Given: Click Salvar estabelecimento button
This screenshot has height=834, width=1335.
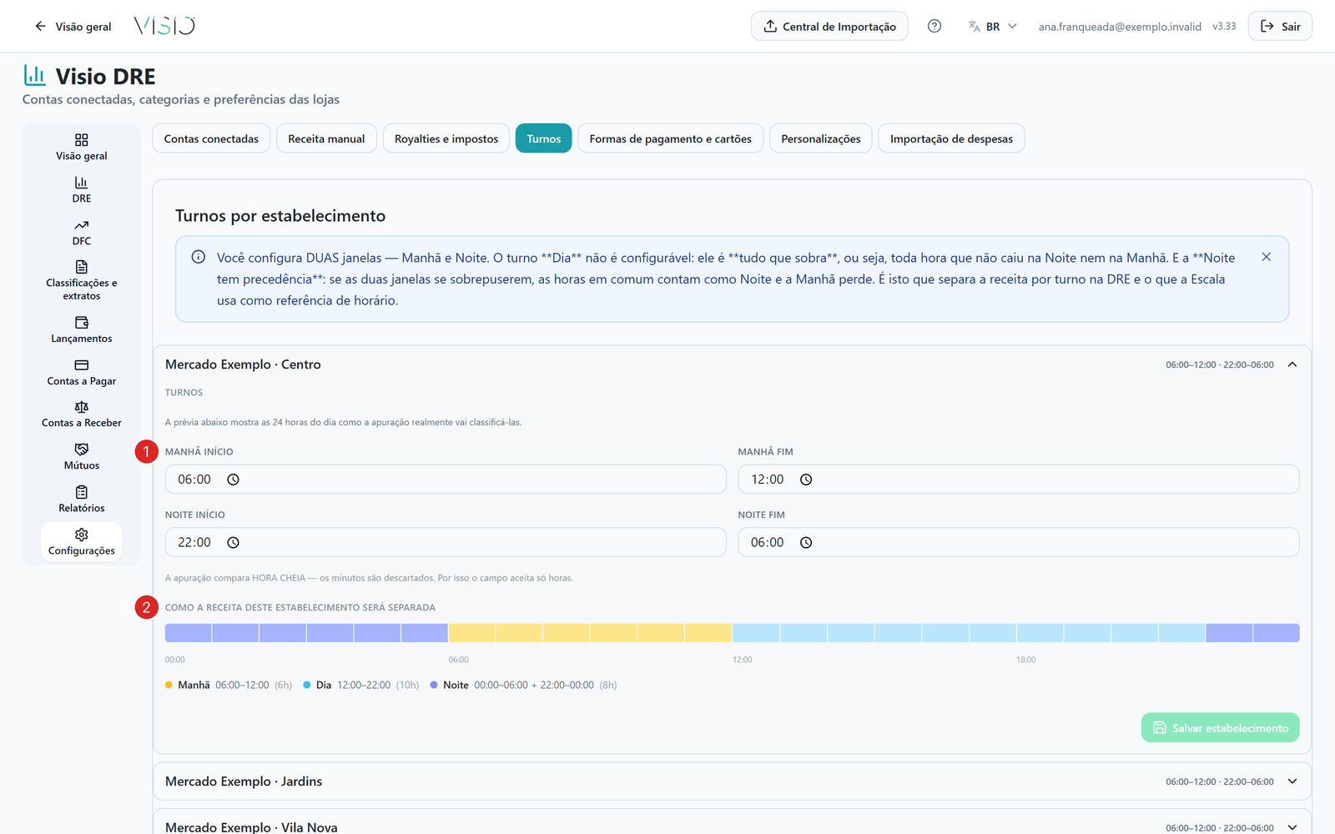Looking at the screenshot, I should click(1220, 728).
